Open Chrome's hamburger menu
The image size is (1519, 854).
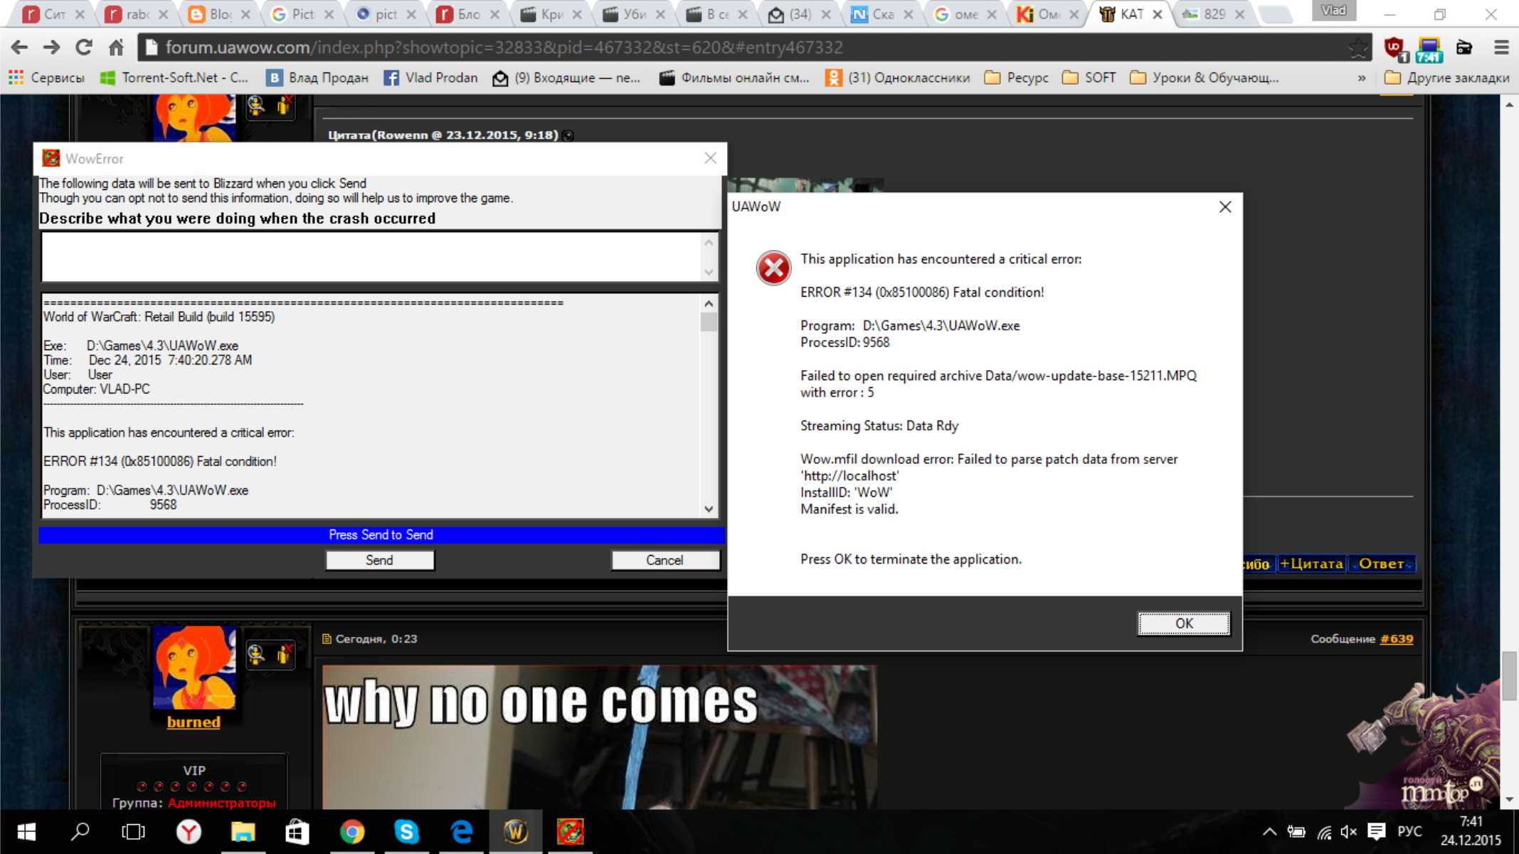(x=1501, y=48)
